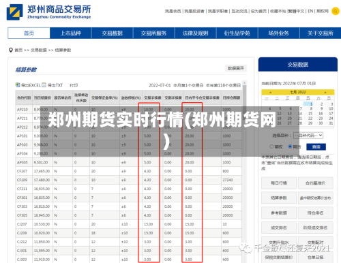Click the 七月 2022 calendar title
The image size is (341, 263).
[x=298, y=92]
